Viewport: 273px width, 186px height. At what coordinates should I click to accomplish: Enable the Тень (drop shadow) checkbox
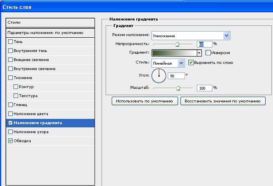[x=11, y=42]
